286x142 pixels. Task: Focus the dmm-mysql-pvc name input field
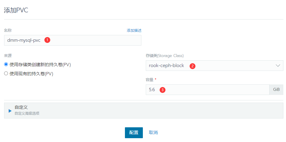[x=73, y=40]
